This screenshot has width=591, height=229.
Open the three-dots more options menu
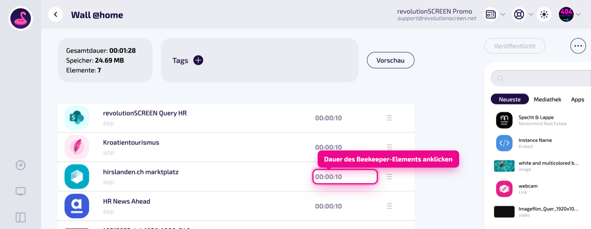click(x=578, y=46)
